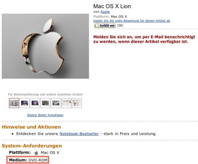Click the Mac OS X Lion title
This screenshot has width=198, height=164.
[x=112, y=6]
